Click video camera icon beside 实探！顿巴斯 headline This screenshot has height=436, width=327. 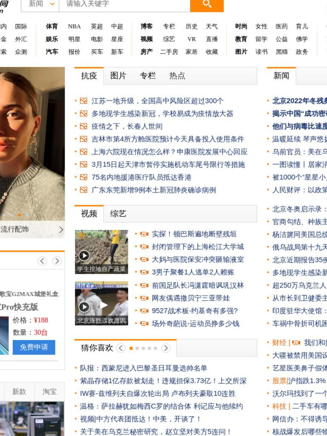[144, 234]
